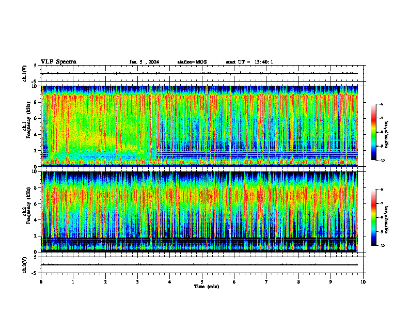Click the ch.2 PSD color scale bar
The image size is (409, 316).
pyautogui.click(x=373, y=217)
